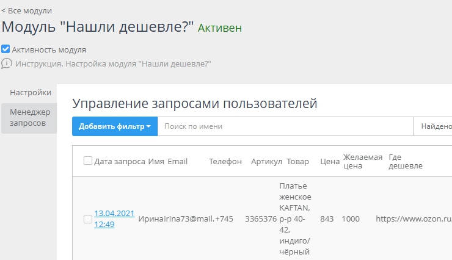Screen dimensions: 452x260
Task: Tick the checkbox for the 13.04.2021 request
Action: point(88,219)
